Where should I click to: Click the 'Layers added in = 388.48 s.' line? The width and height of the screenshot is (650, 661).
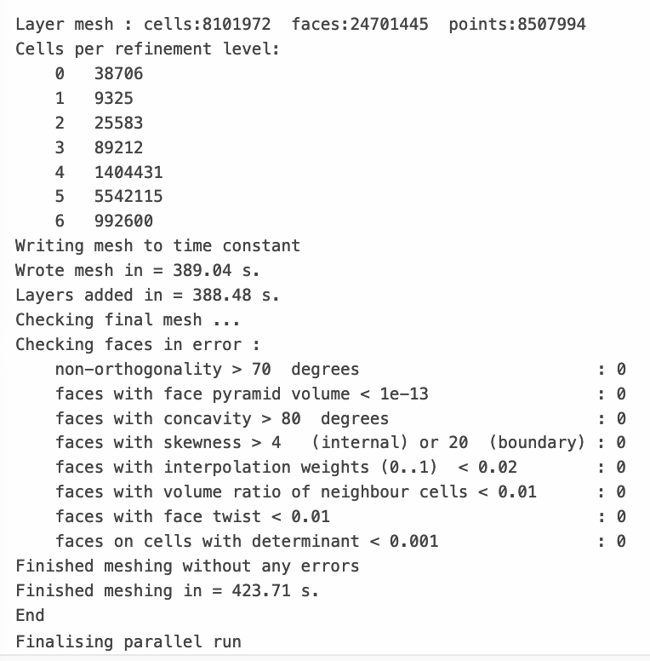point(147,295)
